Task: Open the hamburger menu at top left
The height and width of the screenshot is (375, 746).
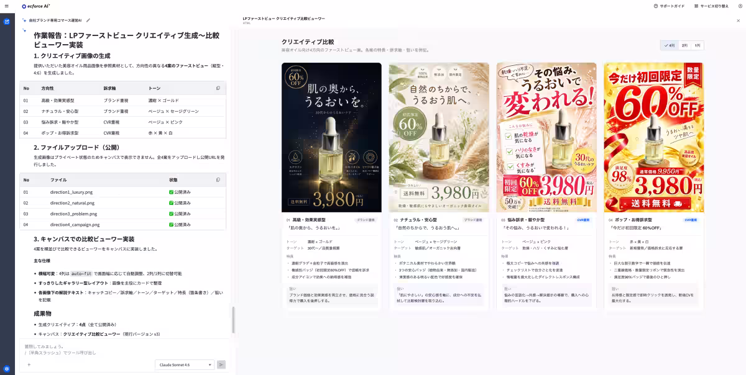Action: 7,6
